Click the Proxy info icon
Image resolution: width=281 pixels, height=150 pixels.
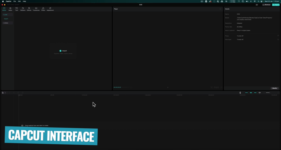point(278,36)
